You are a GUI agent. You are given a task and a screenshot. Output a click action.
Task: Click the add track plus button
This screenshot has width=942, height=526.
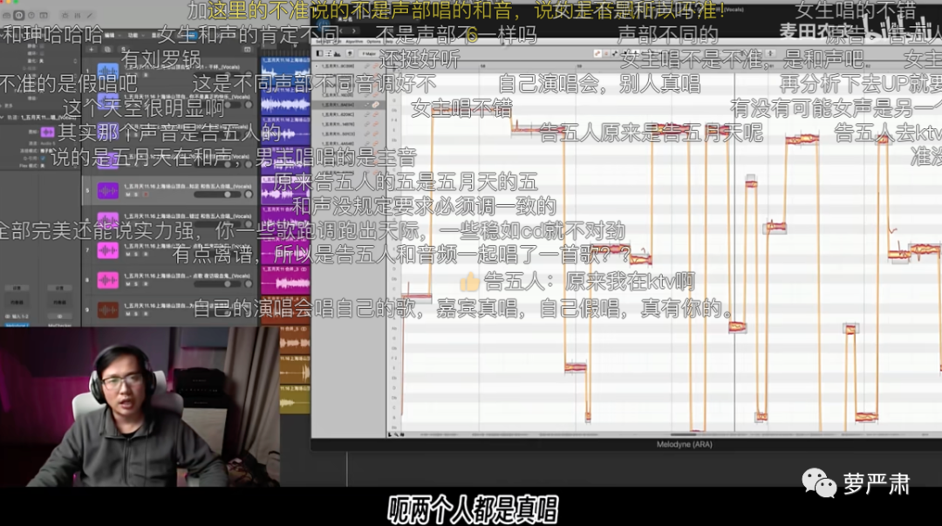[92, 50]
